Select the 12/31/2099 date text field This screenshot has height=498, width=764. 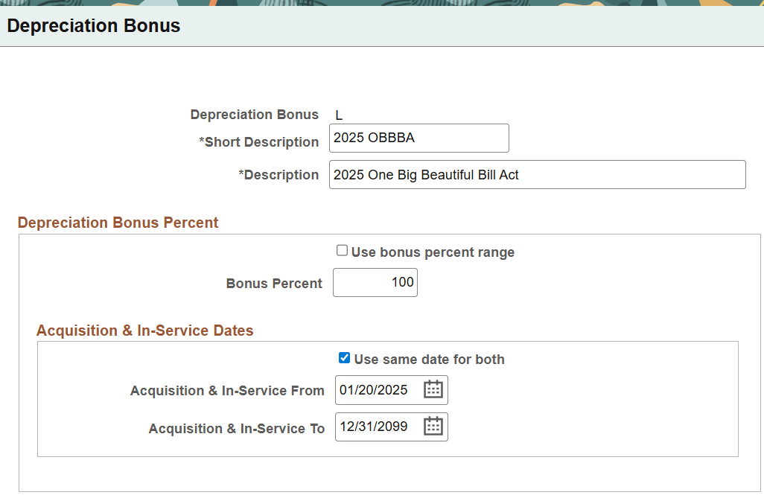[378, 427]
